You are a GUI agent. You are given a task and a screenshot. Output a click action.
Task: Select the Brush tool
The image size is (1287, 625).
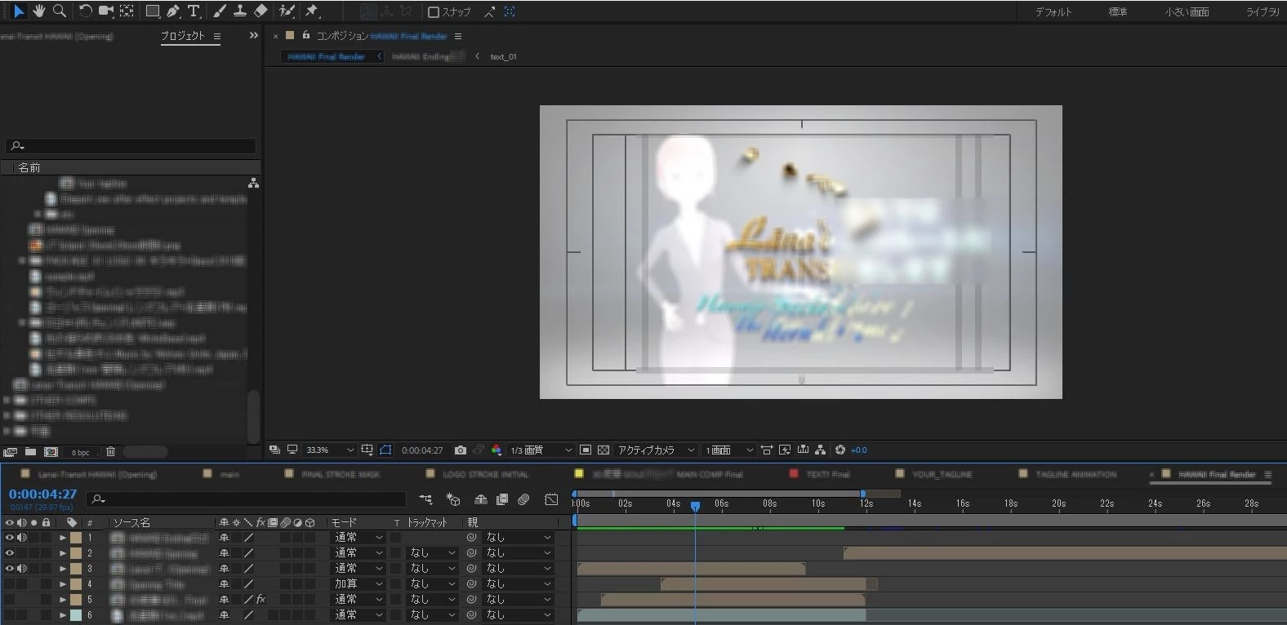pos(220,11)
